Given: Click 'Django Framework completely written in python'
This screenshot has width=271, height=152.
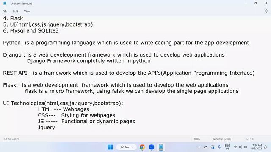Looking at the screenshot, I should pos(88,61).
